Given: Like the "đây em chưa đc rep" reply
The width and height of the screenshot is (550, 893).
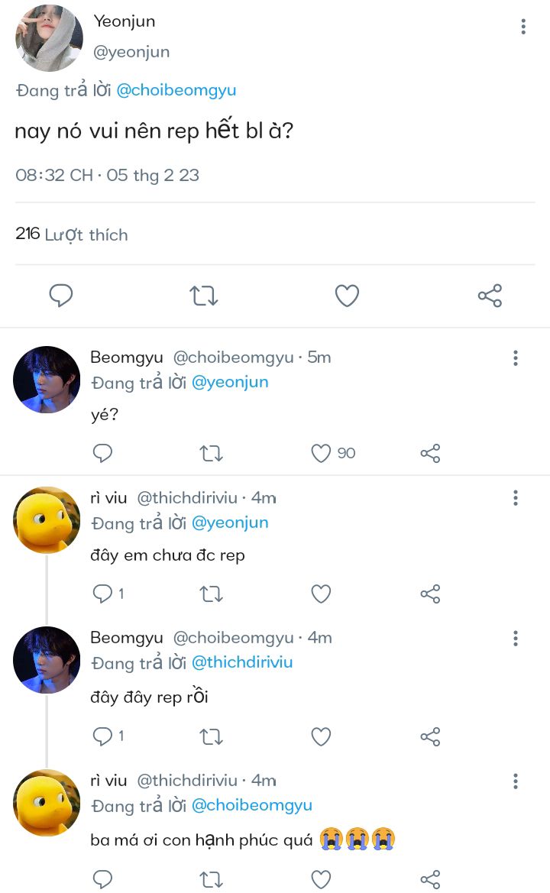Looking at the screenshot, I should [322, 594].
